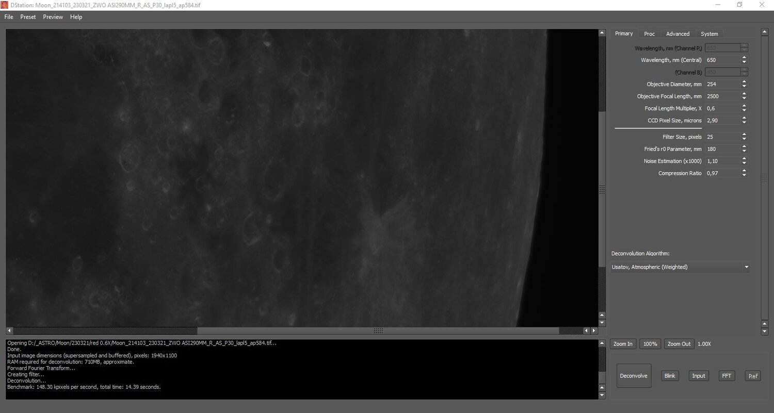774x413 pixels.
Task: Click the DStation app icon in title bar
Action: [5, 5]
